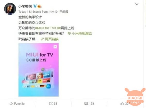This screenshot has height=108, width=146.
Task: Click the orange membership badge icon
Action: coord(39,6)
